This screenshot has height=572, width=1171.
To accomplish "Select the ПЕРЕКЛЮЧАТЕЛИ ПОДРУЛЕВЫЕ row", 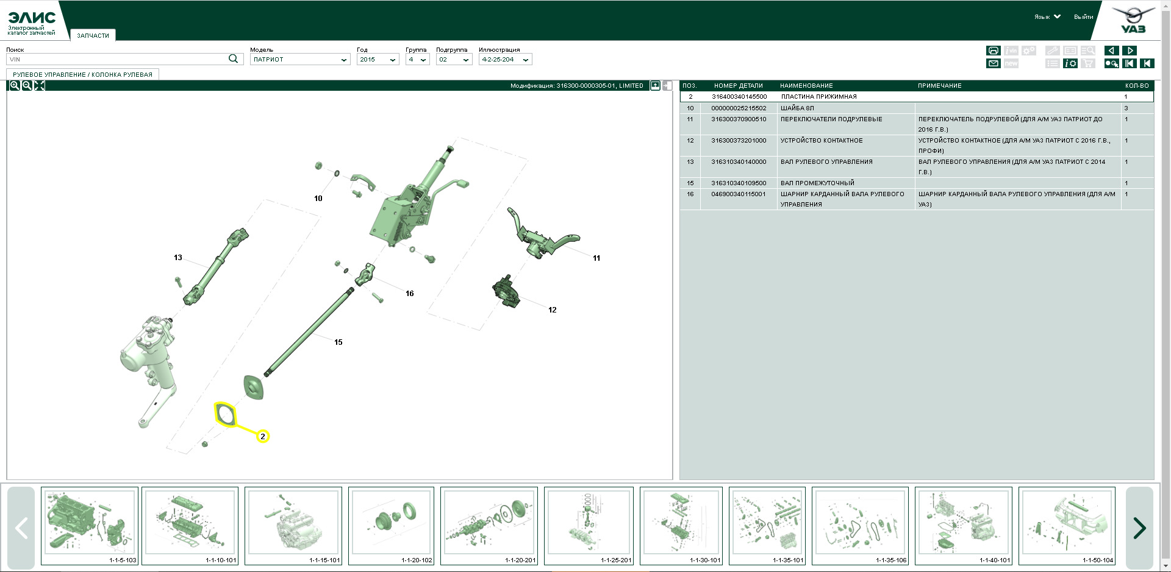I will [x=917, y=124].
